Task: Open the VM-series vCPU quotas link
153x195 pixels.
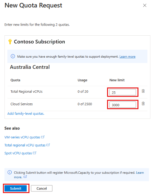Action: click(22, 137)
